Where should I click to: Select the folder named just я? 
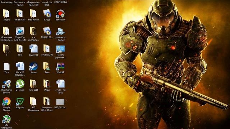(x=6, y=49)
